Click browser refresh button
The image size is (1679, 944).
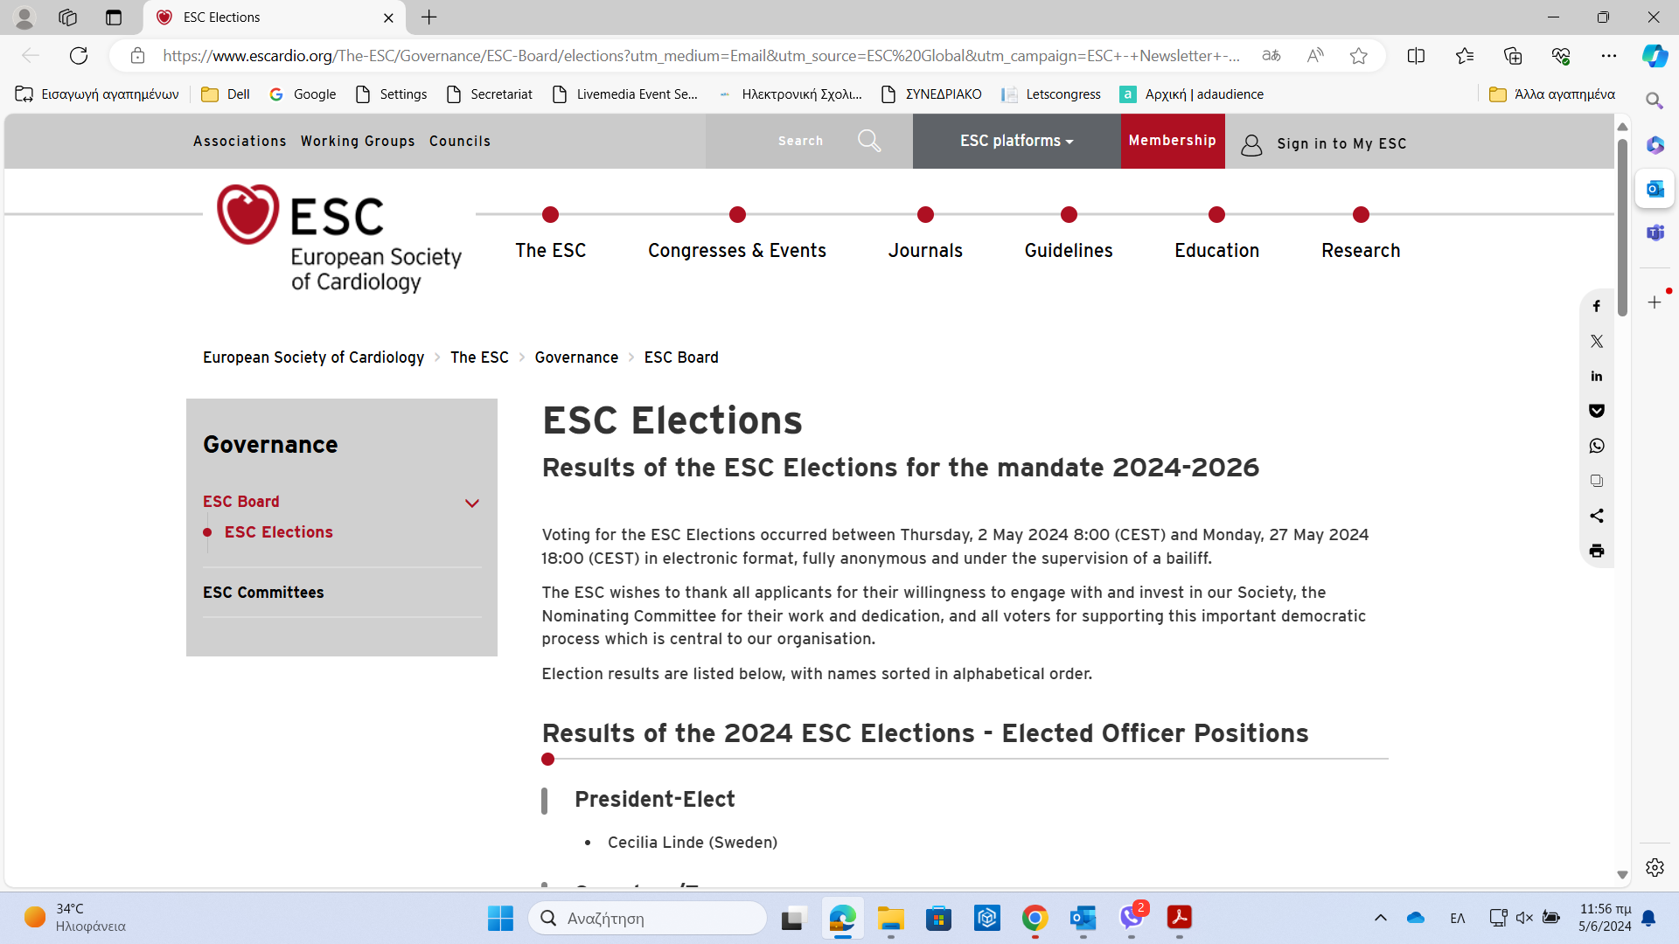79,56
